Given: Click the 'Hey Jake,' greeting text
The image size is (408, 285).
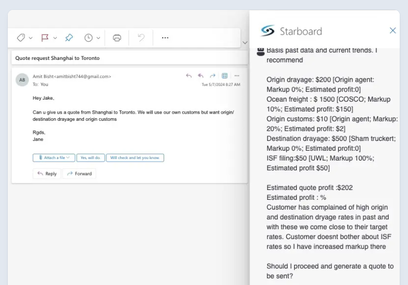Looking at the screenshot, I should (x=43, y=98).
